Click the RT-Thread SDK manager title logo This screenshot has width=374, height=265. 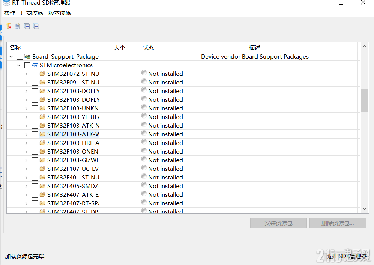pyautogui.click(x=6, y=3)
